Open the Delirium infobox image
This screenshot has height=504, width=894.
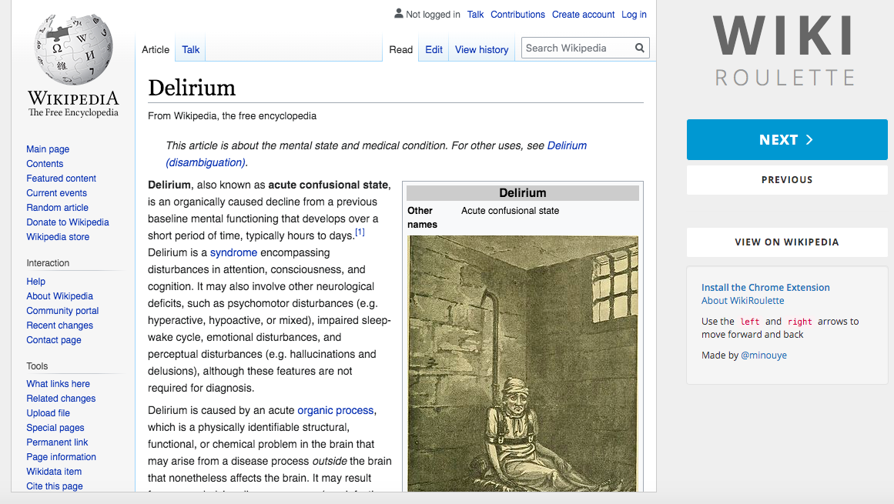[522, 363]
